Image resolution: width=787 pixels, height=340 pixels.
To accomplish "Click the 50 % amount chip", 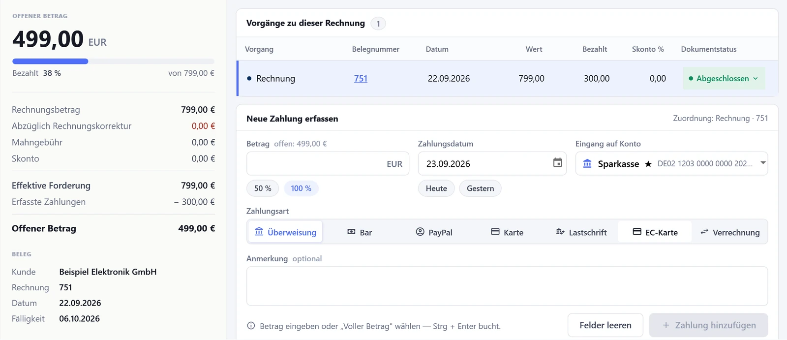I will coord(263,188).
